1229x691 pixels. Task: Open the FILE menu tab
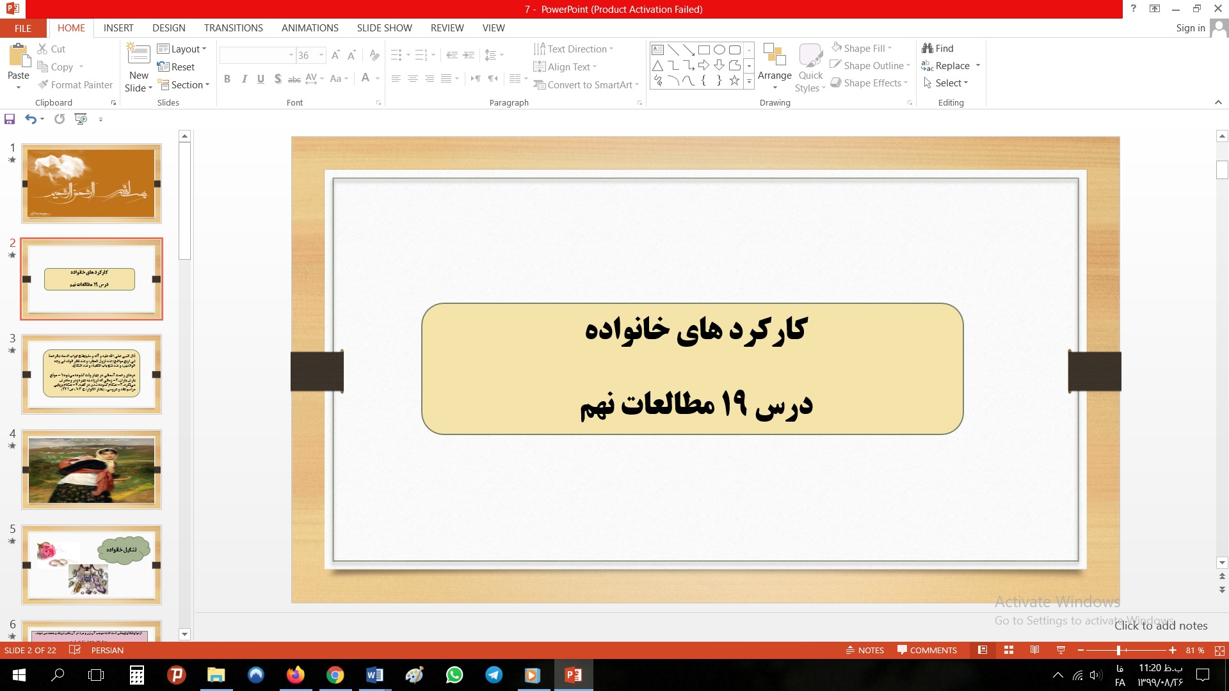(23, 28)
